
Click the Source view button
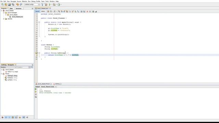(x=37, y=11)
